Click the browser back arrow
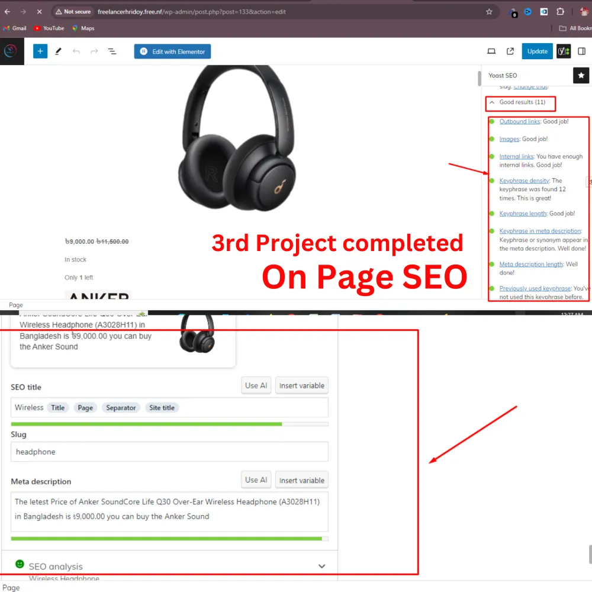Screen dimensions: 592x592 (7, 12)
